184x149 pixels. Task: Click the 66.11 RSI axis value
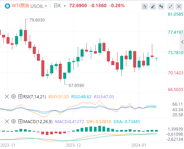pos(178,104)
